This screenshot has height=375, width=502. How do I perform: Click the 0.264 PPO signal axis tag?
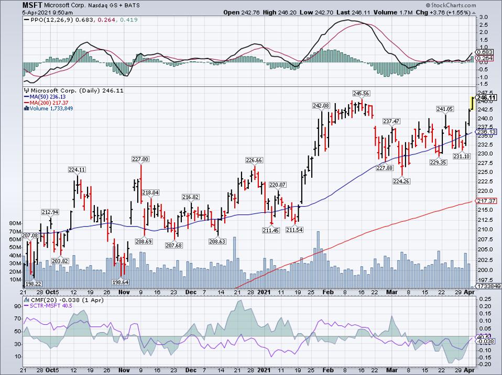484,58
